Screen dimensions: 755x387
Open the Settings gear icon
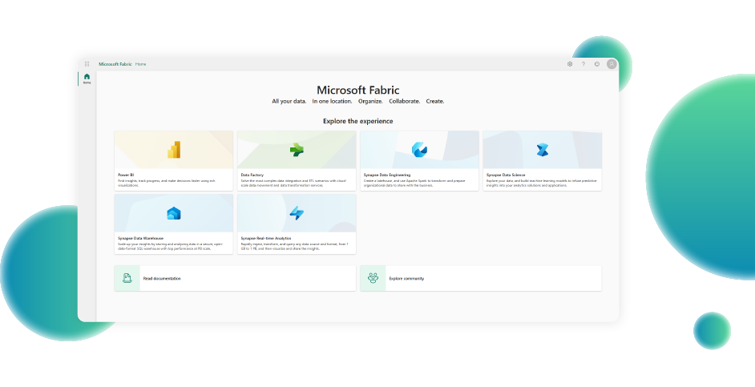point(570,64)
